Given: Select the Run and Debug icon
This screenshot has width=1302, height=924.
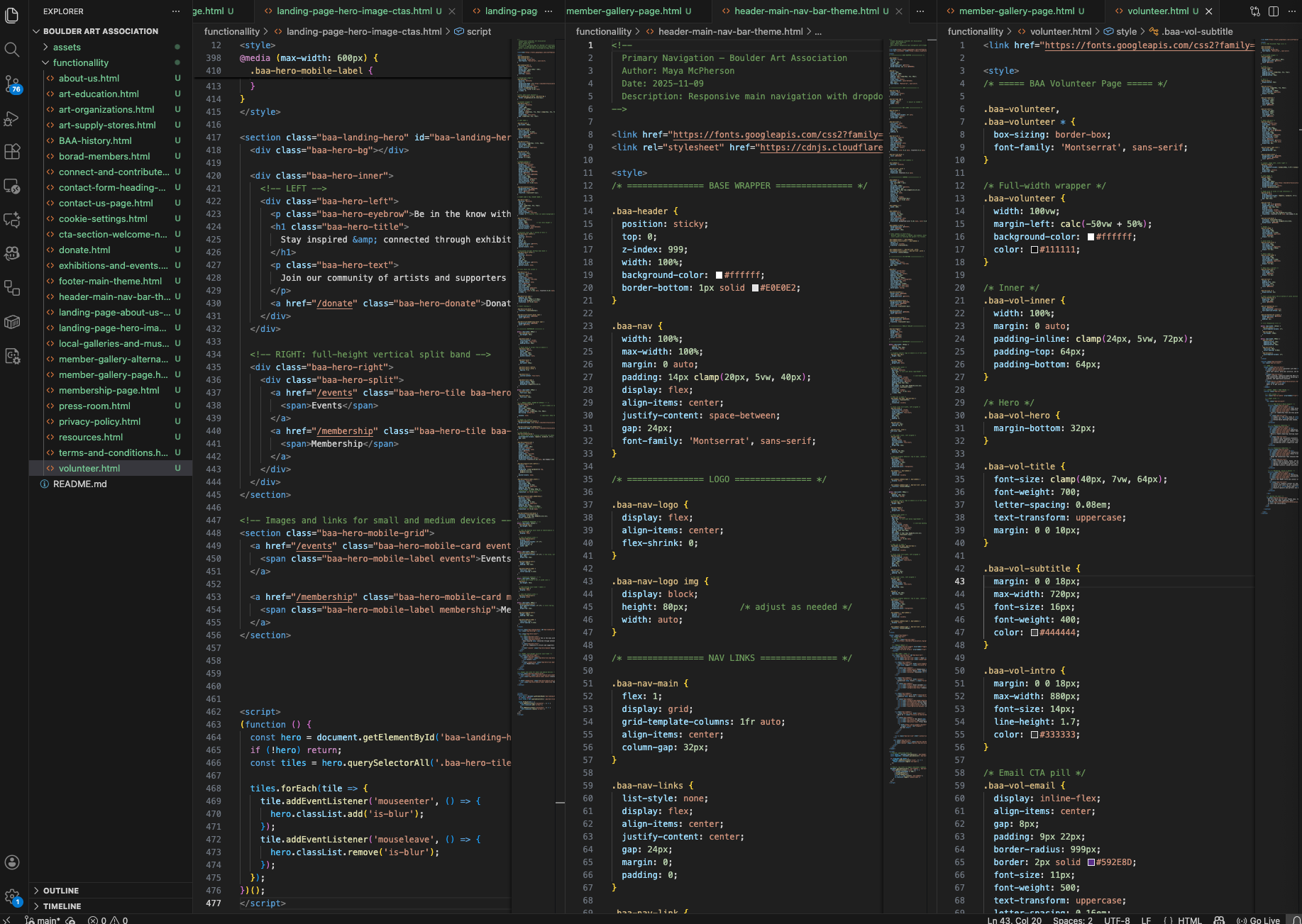Looking at the screenshot, I should pyautogui.click(x=13, y=118).
